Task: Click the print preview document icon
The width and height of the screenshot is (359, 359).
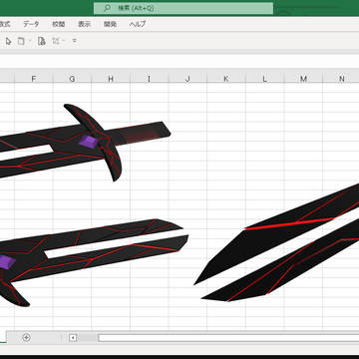Action: click(x=42, y=41)
